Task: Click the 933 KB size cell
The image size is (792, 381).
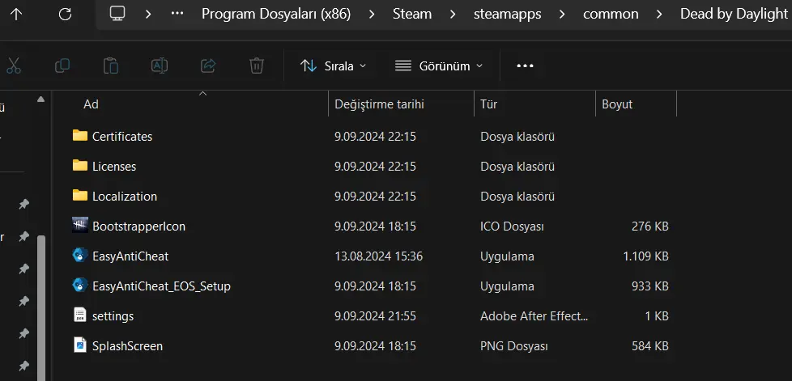Action: 650,286
